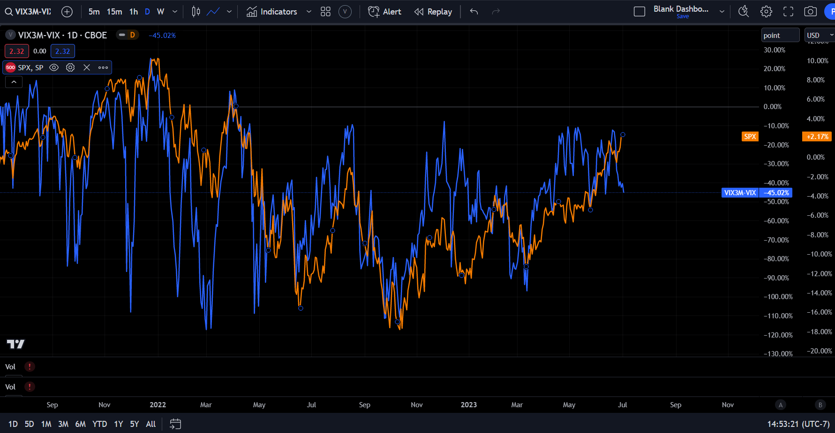Expand the manage layouts dropdown arrow
Viewport: 835px width, 433px height.
pos(722,12)
